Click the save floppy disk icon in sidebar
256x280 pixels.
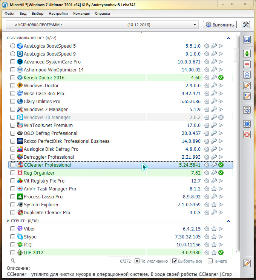pyautogui.click(x=247, y=40)
